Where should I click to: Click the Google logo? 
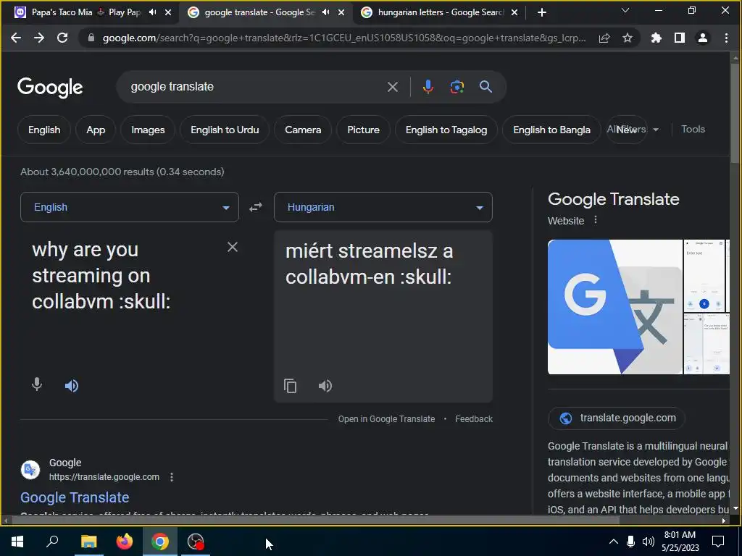(x=50, y=88)
